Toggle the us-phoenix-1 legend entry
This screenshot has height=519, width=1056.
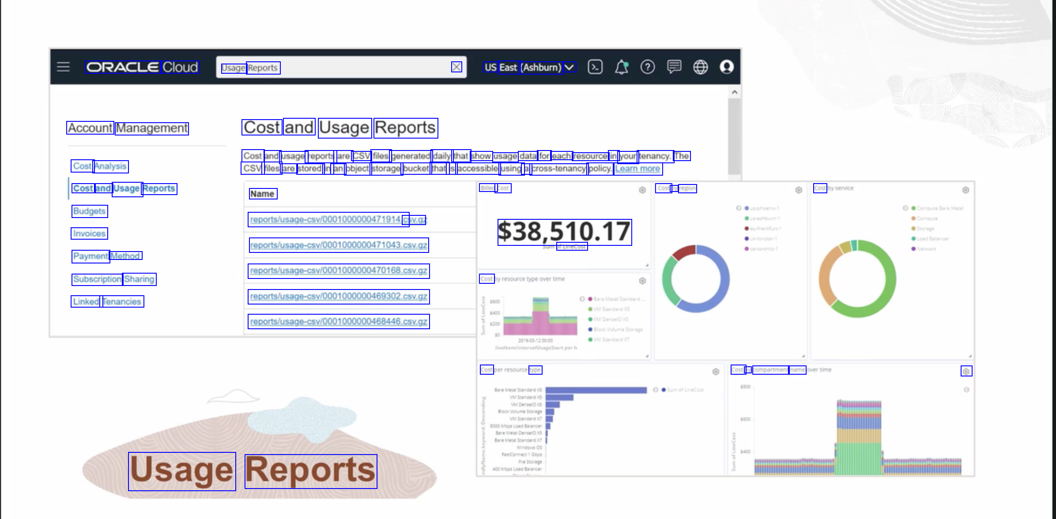click(x=762, y=208)
